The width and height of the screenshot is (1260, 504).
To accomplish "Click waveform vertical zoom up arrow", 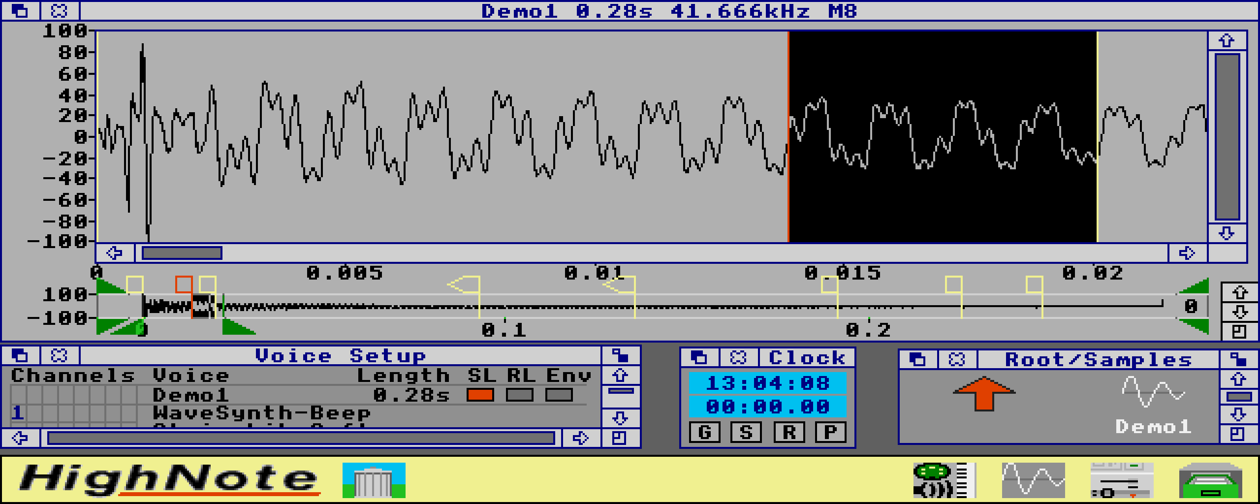I will click(x=1227, y=40).
